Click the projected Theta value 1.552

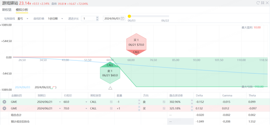click(252, 121)
